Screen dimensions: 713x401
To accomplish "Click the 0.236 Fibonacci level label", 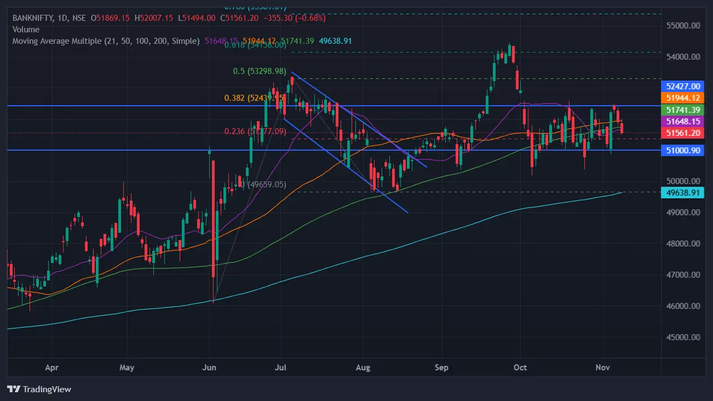I will click(x=255, y=131).
